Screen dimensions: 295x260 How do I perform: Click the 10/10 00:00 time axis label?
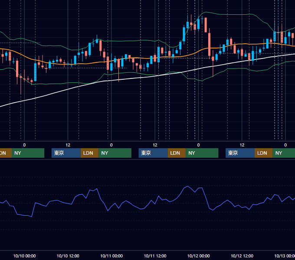pos(24,256)
